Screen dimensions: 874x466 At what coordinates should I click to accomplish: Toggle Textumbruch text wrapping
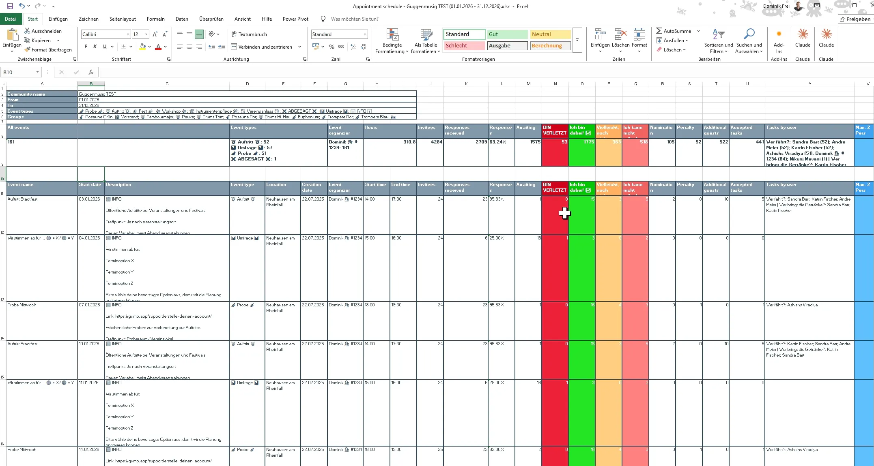coord(249,34)
